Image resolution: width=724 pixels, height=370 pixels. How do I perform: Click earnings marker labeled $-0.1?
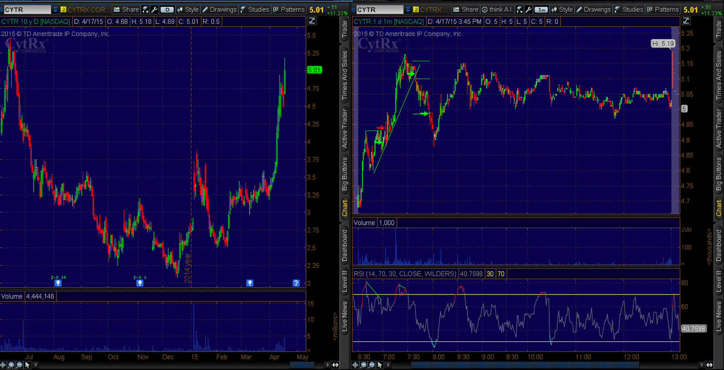pos(140,283)
